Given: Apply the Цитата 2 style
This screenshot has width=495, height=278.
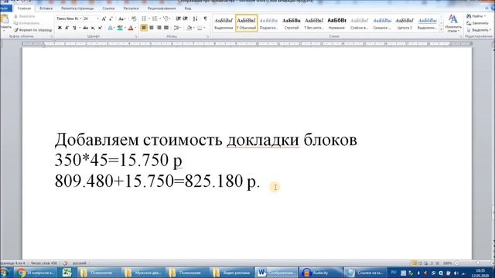Looking at the screenshot, I should tap(405, 23).
